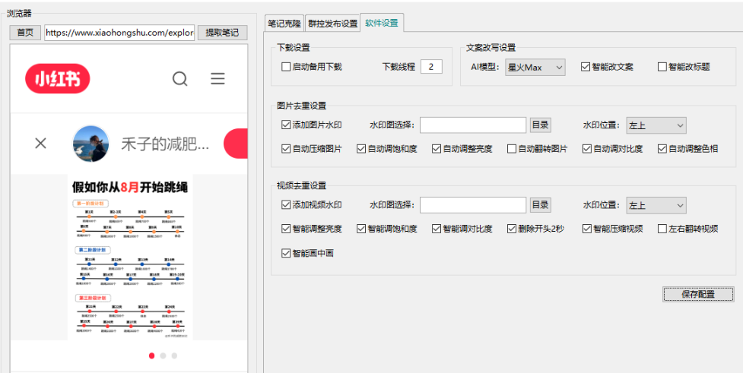Click the red follow button
The height and width of the screenshot is (373, 743).
tap(236, 144)
